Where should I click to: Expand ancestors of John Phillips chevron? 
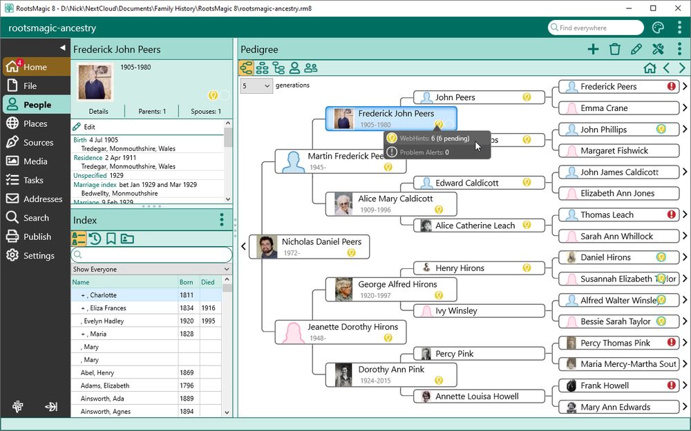tap(685, 130)
